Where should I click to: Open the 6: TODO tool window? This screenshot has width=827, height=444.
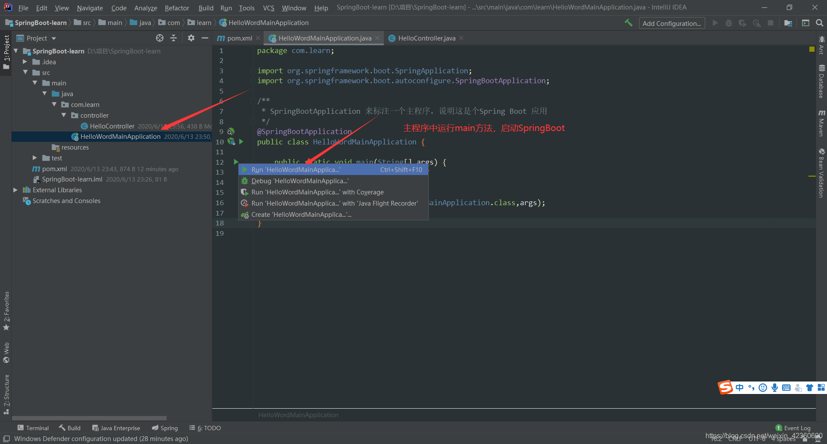pos(205,428)
